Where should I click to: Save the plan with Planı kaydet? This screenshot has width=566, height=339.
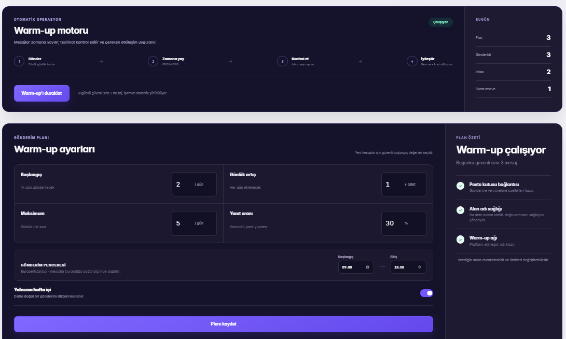[x=224, y=324]
